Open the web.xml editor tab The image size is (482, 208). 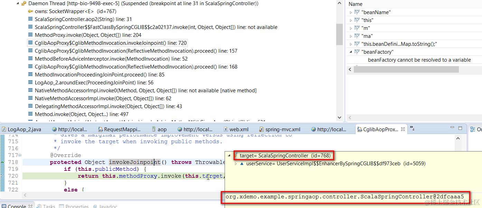[236, 129]
